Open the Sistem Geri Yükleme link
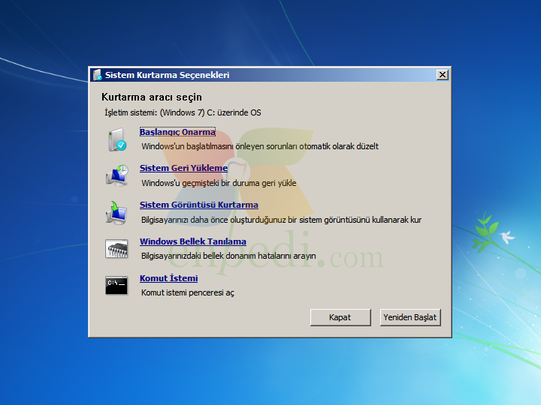Image resolution: width=541 pixels, height=405 pixels. (183, 168)
